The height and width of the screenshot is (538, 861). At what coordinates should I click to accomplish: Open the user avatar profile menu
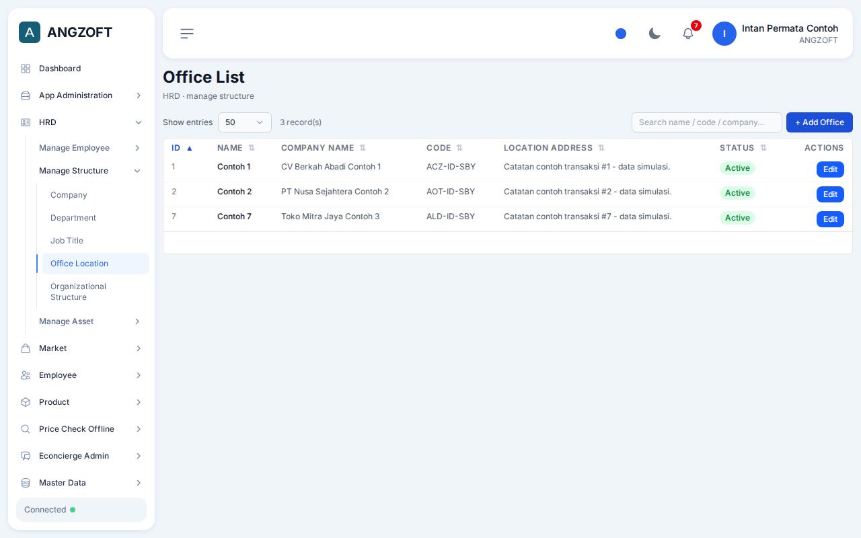[724, 34]
